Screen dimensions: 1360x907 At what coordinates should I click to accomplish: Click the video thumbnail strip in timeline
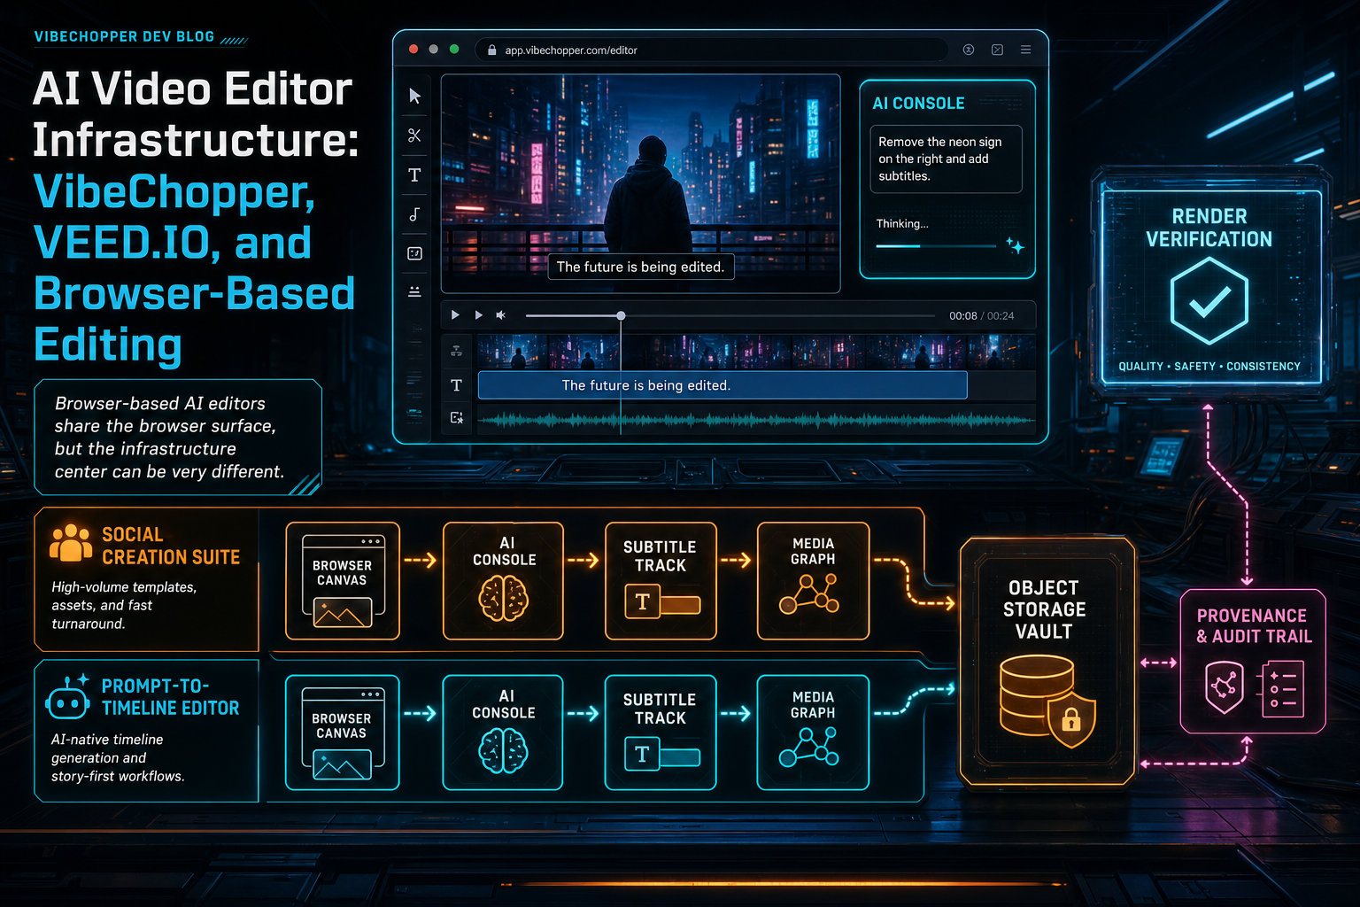click(756, 352)
